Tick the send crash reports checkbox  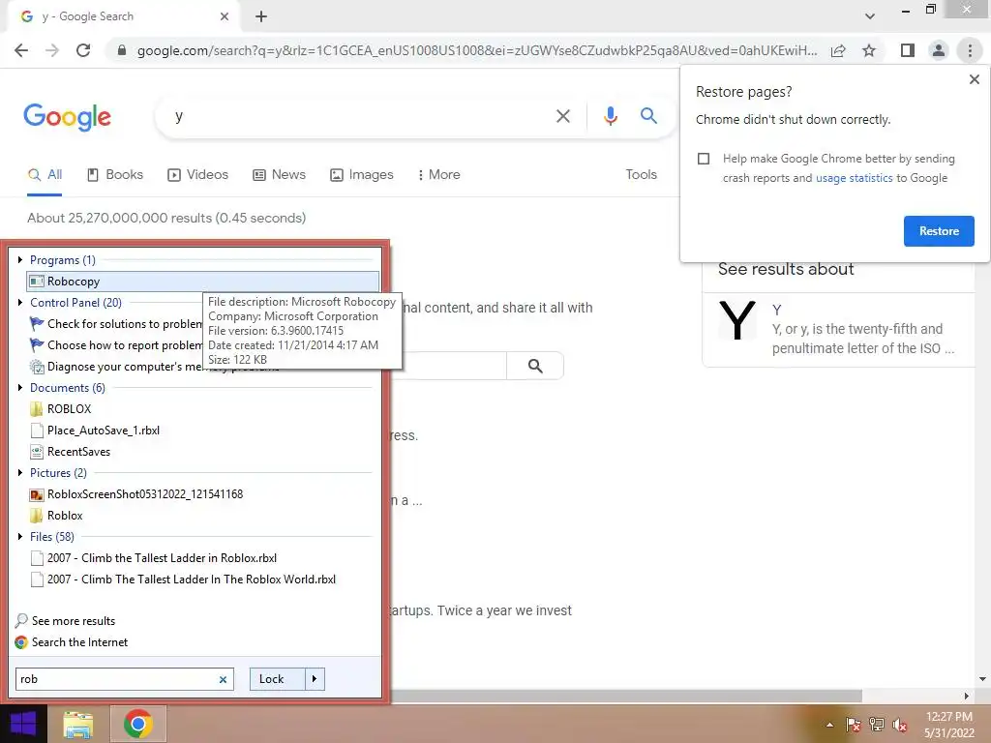(x=704, y=159)
